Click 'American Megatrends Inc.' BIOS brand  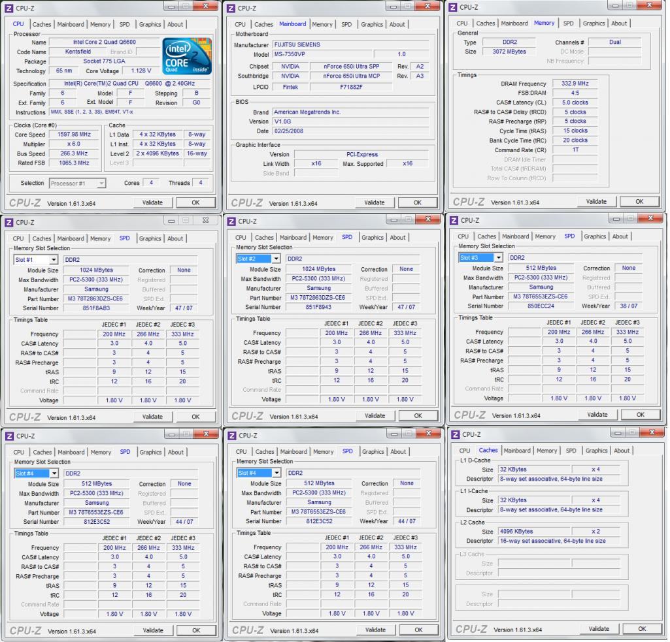tap(350, 112)
